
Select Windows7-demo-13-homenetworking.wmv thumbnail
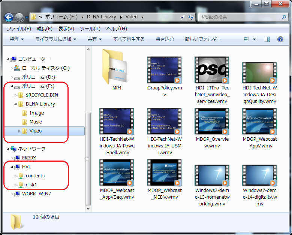tap(212, 175)
